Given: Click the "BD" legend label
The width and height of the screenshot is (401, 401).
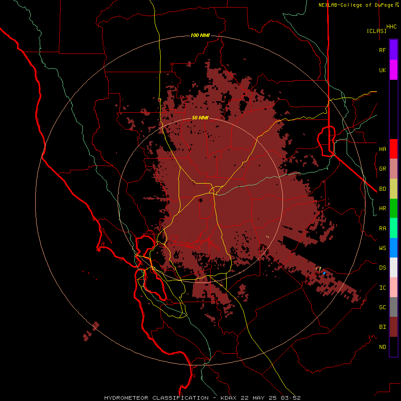Looking at the screenshot, I should (x=382, y=189).
